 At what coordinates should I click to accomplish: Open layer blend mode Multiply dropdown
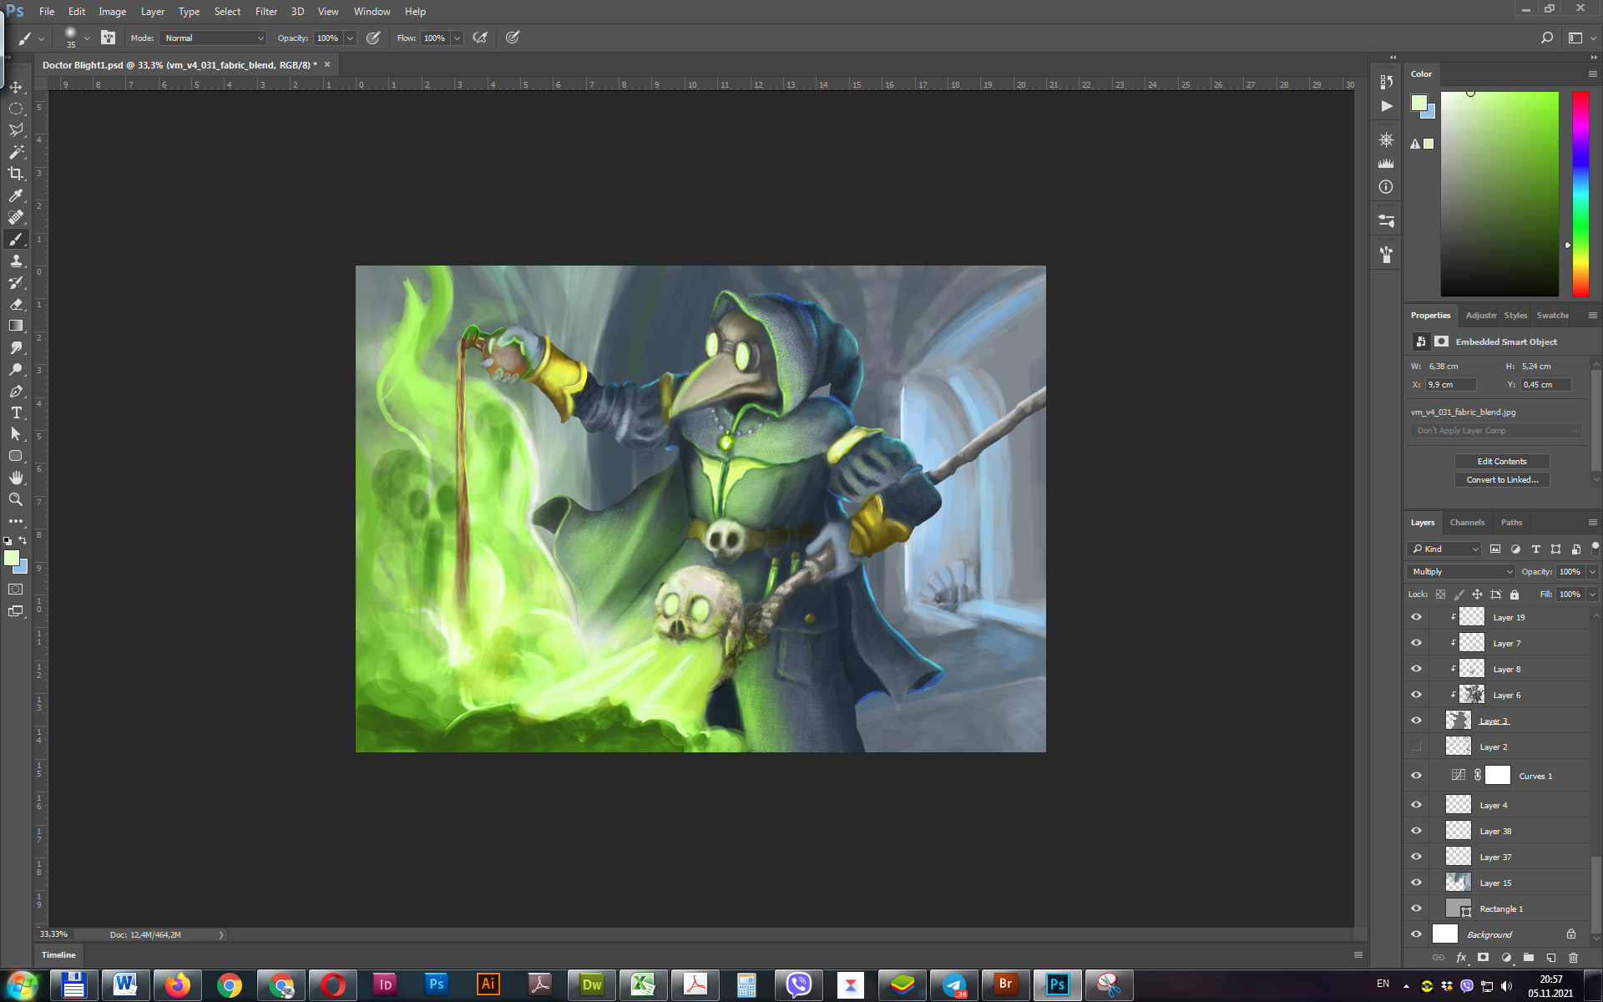[x=1461, y=572]
